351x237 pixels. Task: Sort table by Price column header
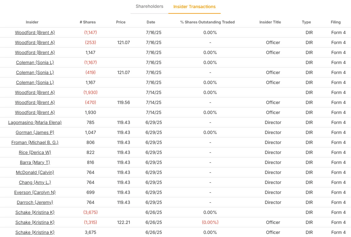tap(121, 22)
